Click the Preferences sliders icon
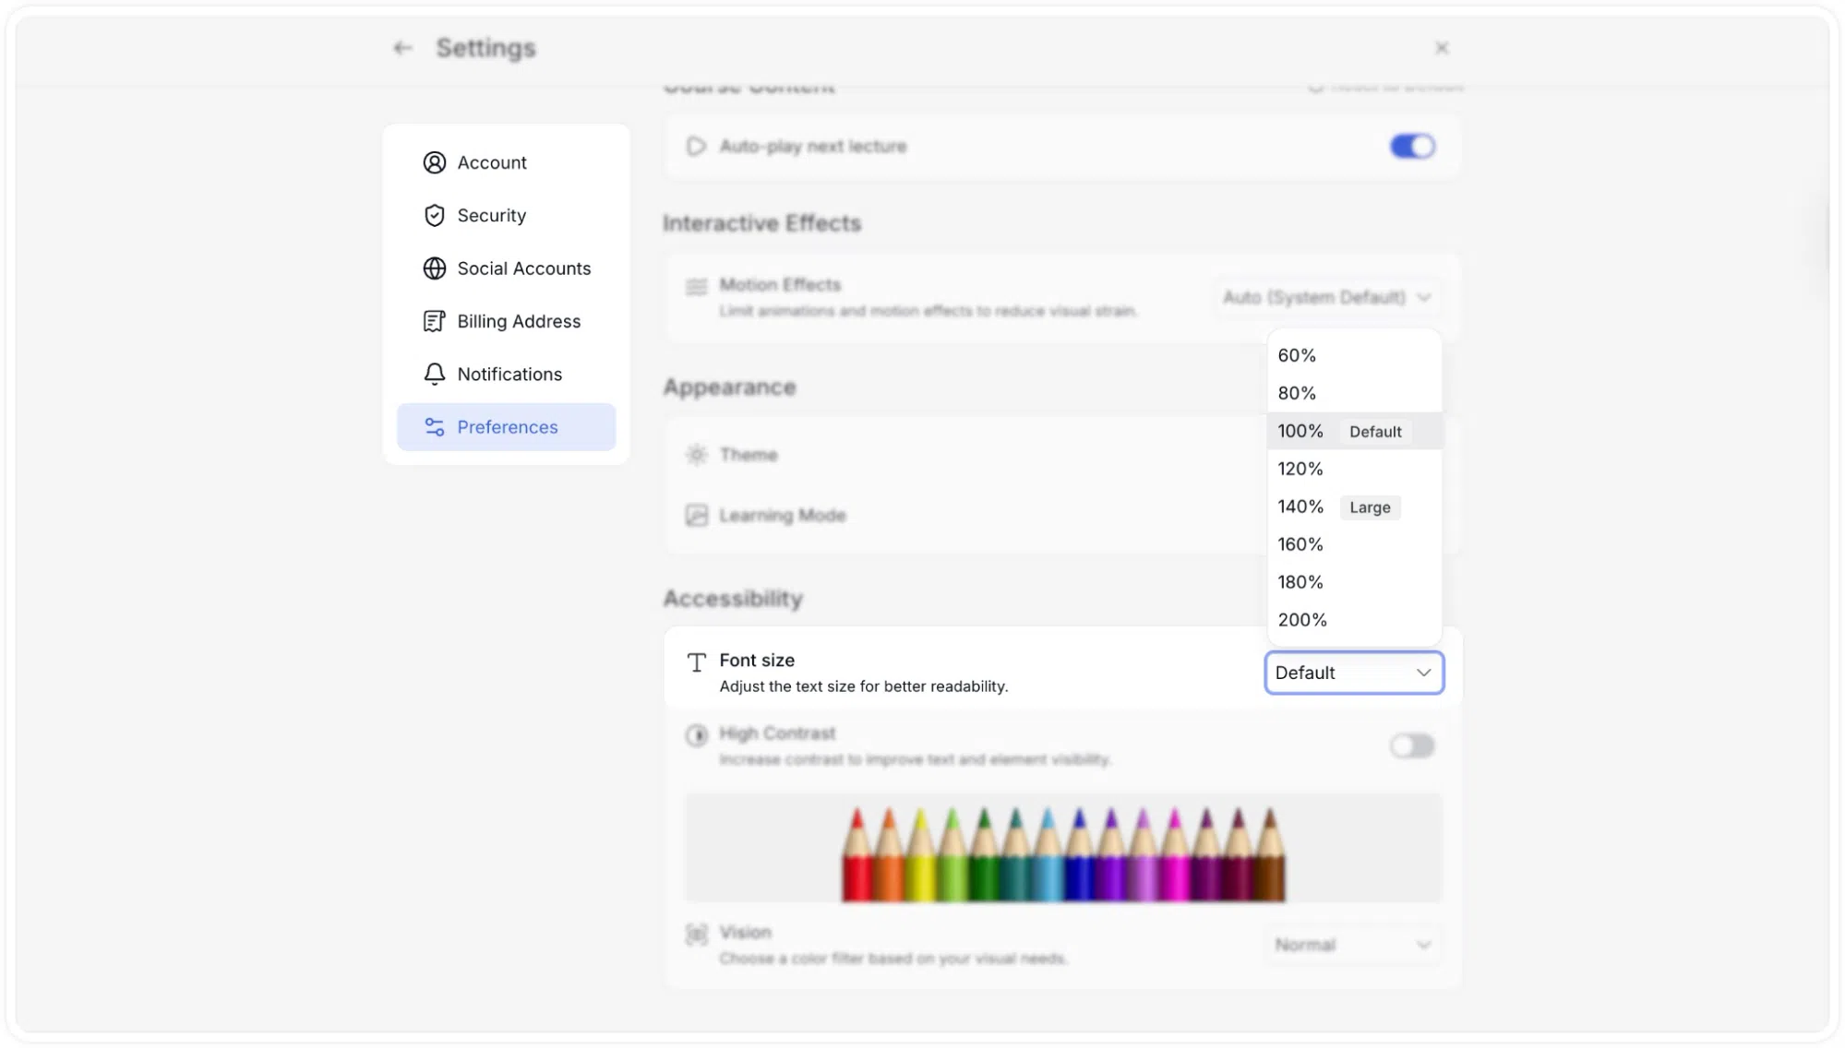 [435, 427]
